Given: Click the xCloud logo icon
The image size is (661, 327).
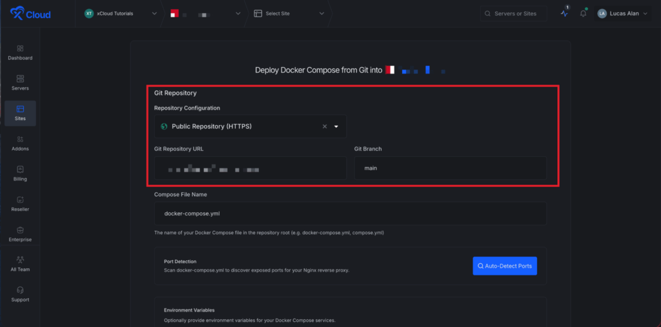Looking at the screenshot, I should 18,14.
